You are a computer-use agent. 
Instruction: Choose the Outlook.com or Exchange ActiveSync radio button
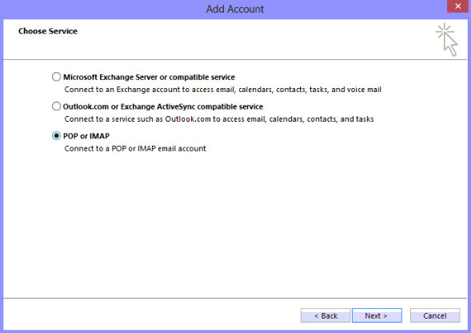pos(56,106)
